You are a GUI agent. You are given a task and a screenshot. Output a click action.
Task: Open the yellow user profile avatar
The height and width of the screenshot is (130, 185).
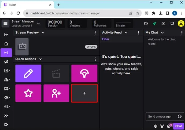(x=181, y=24)
